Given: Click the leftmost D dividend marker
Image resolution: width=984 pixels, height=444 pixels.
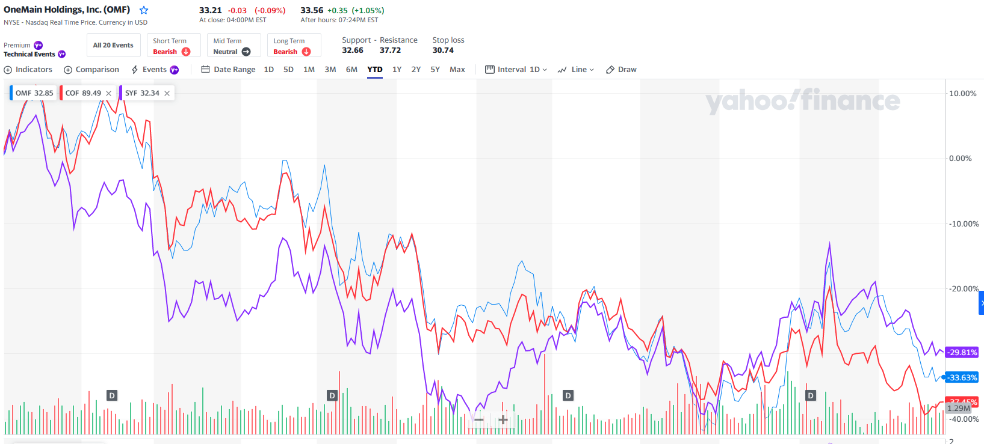Looking at the screenshot, I should point(112,395).
